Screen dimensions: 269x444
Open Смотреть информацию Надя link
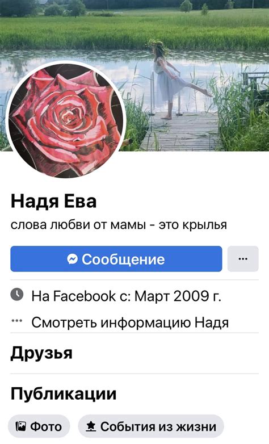click(130, 322)
